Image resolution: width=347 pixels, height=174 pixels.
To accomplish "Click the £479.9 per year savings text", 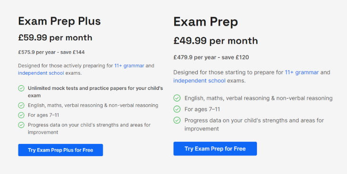I will tap(211, 57).
